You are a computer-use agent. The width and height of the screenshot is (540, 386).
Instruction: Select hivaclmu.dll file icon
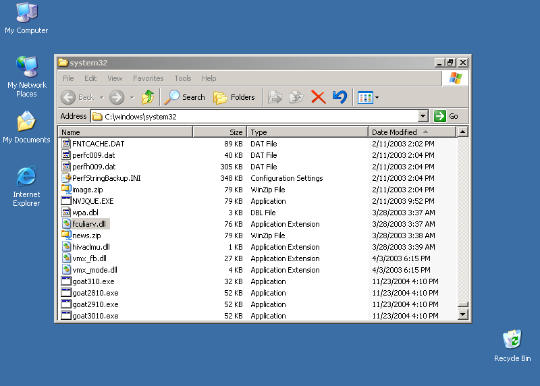(66, 246)
